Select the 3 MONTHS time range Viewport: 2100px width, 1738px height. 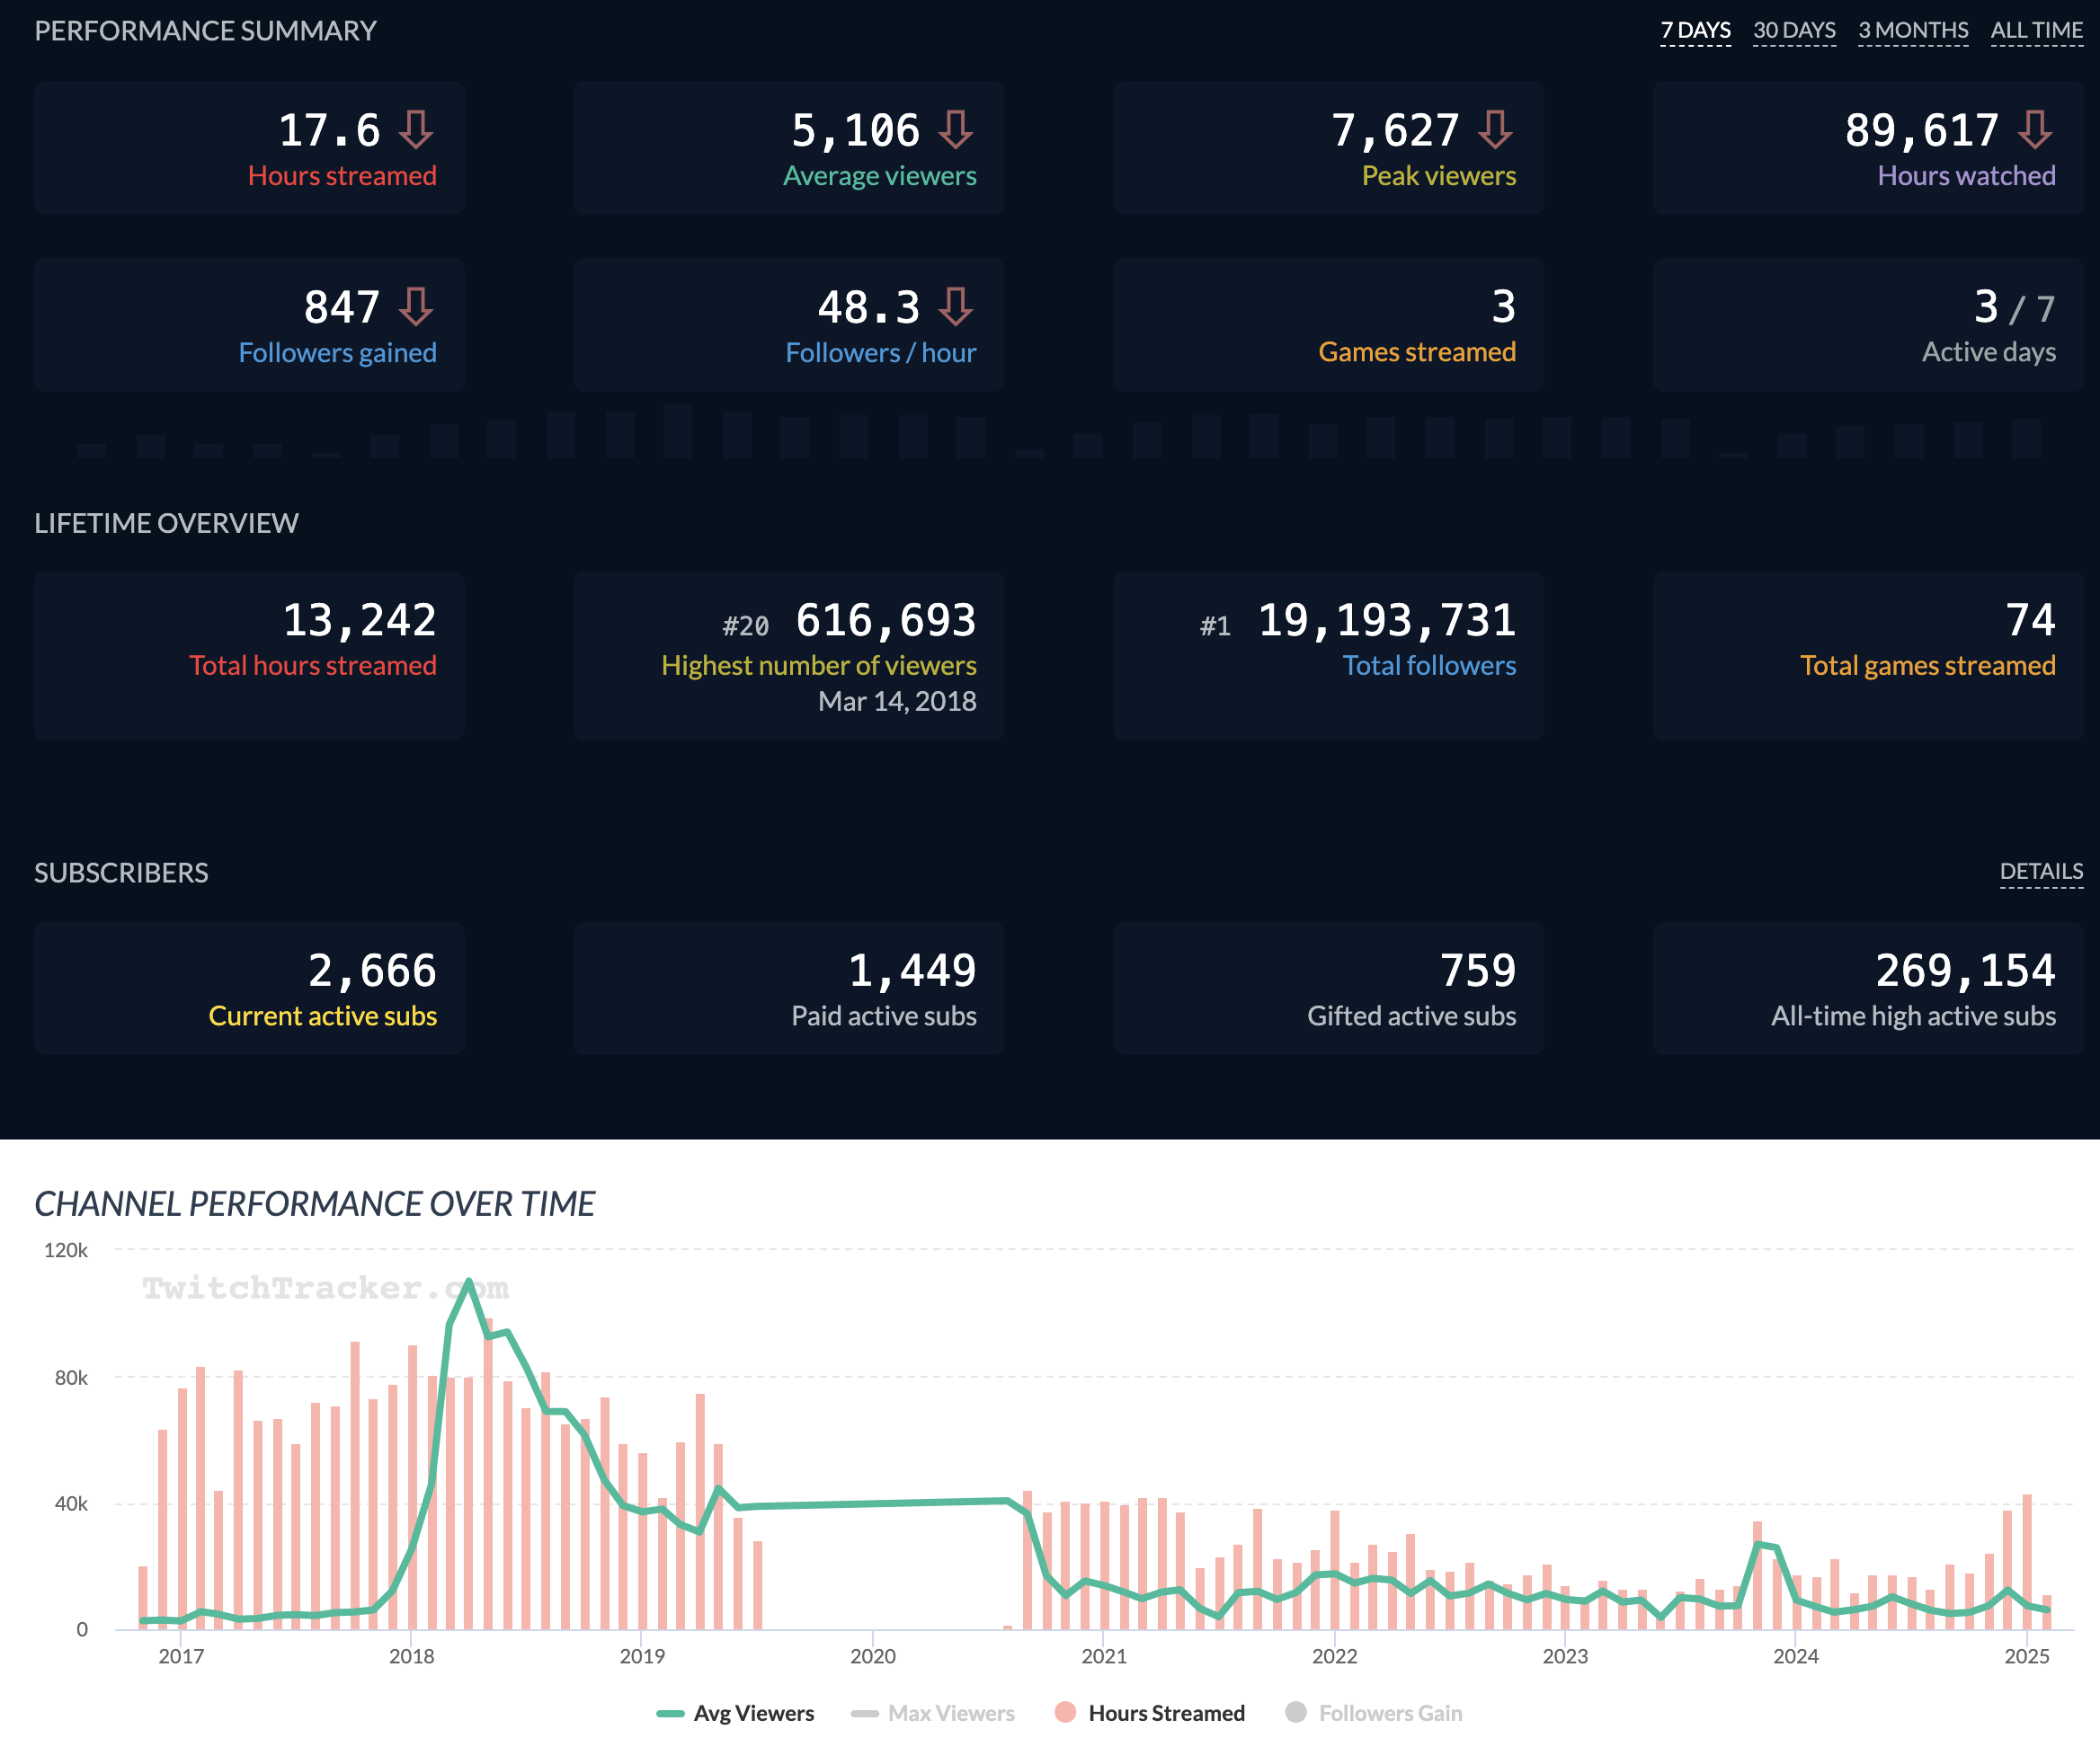click(1912, 31)
